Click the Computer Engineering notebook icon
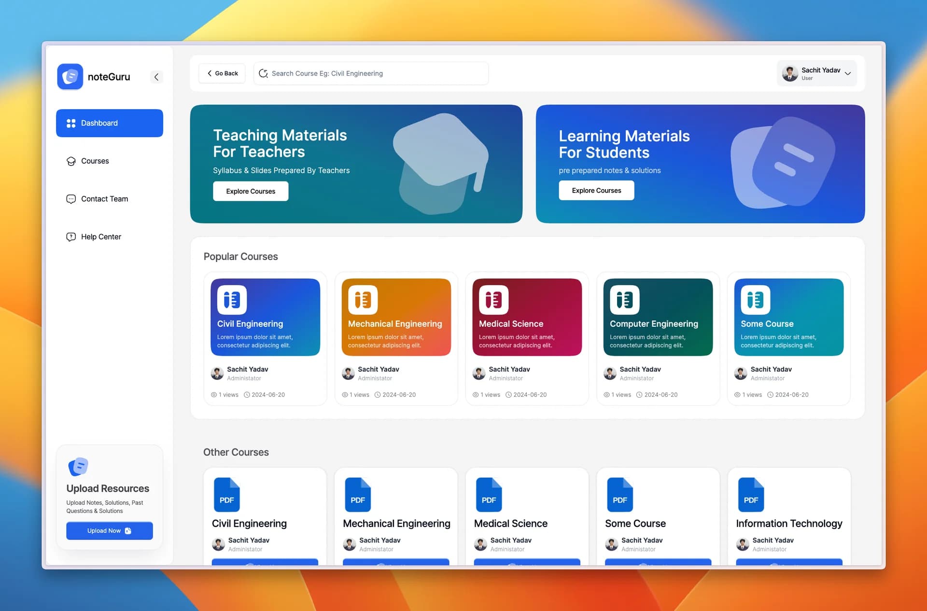 pos(624,300)
